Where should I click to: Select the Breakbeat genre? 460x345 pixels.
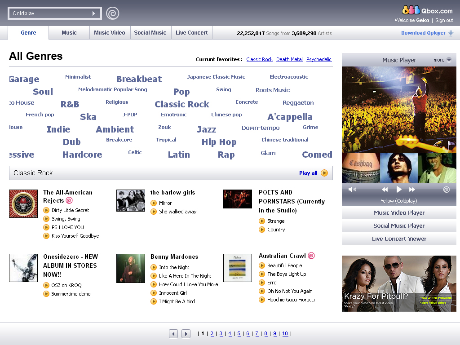coord(139,79)
